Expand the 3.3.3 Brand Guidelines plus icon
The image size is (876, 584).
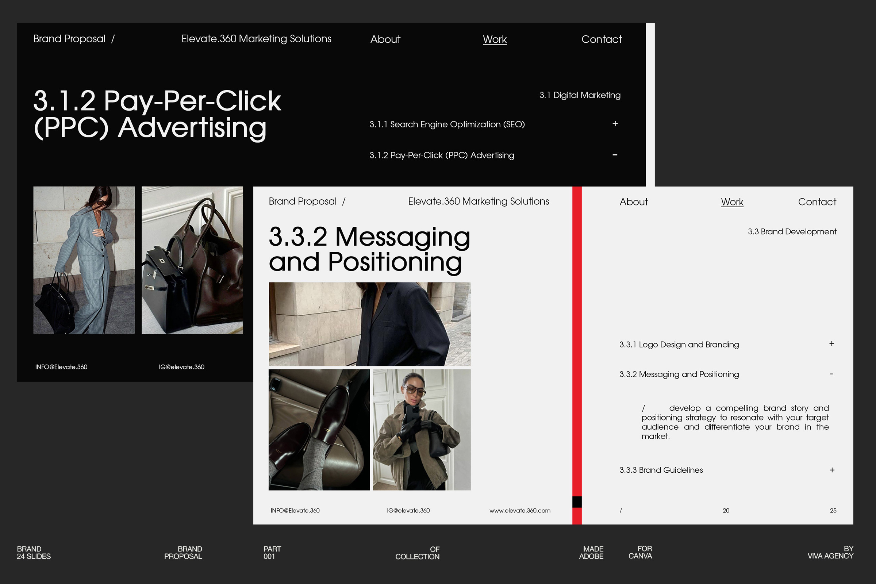click(832, 470)
